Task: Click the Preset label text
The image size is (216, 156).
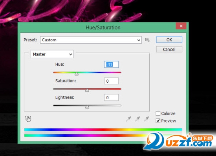Action: 31,40
